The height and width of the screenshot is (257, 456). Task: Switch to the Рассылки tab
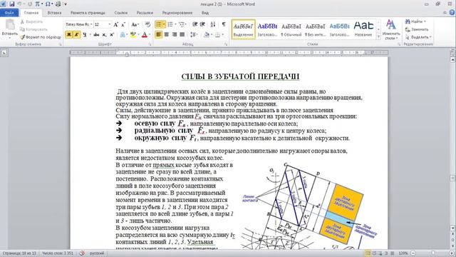(x=145, y=13)
